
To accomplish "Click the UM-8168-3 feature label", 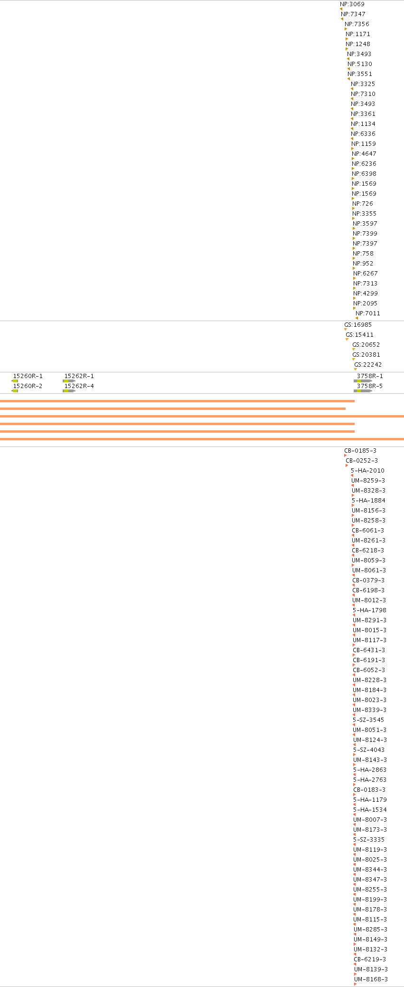I will tap(371, 979).
